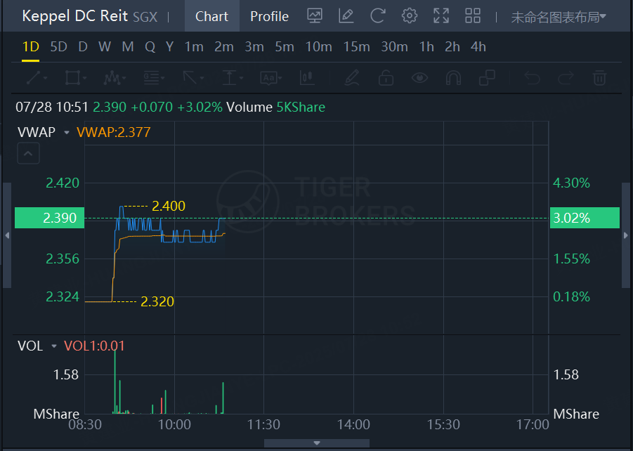Select the 1D timeframe
Screen dimensions: 633x451
coord(31,47)
